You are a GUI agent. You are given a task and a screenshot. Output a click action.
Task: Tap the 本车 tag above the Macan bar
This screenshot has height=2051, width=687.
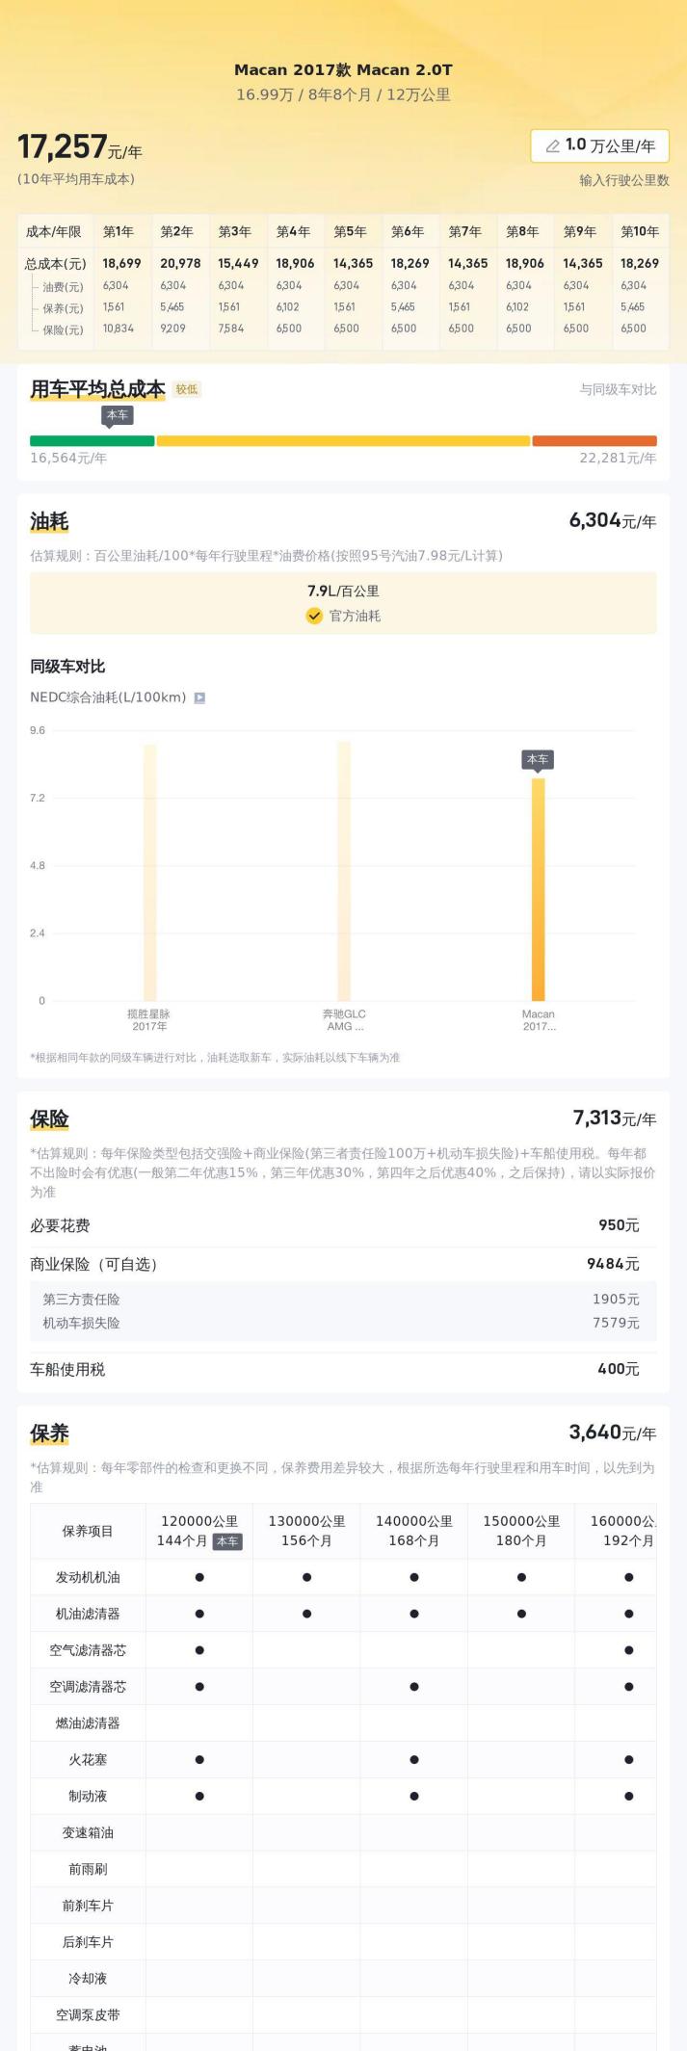538,760
